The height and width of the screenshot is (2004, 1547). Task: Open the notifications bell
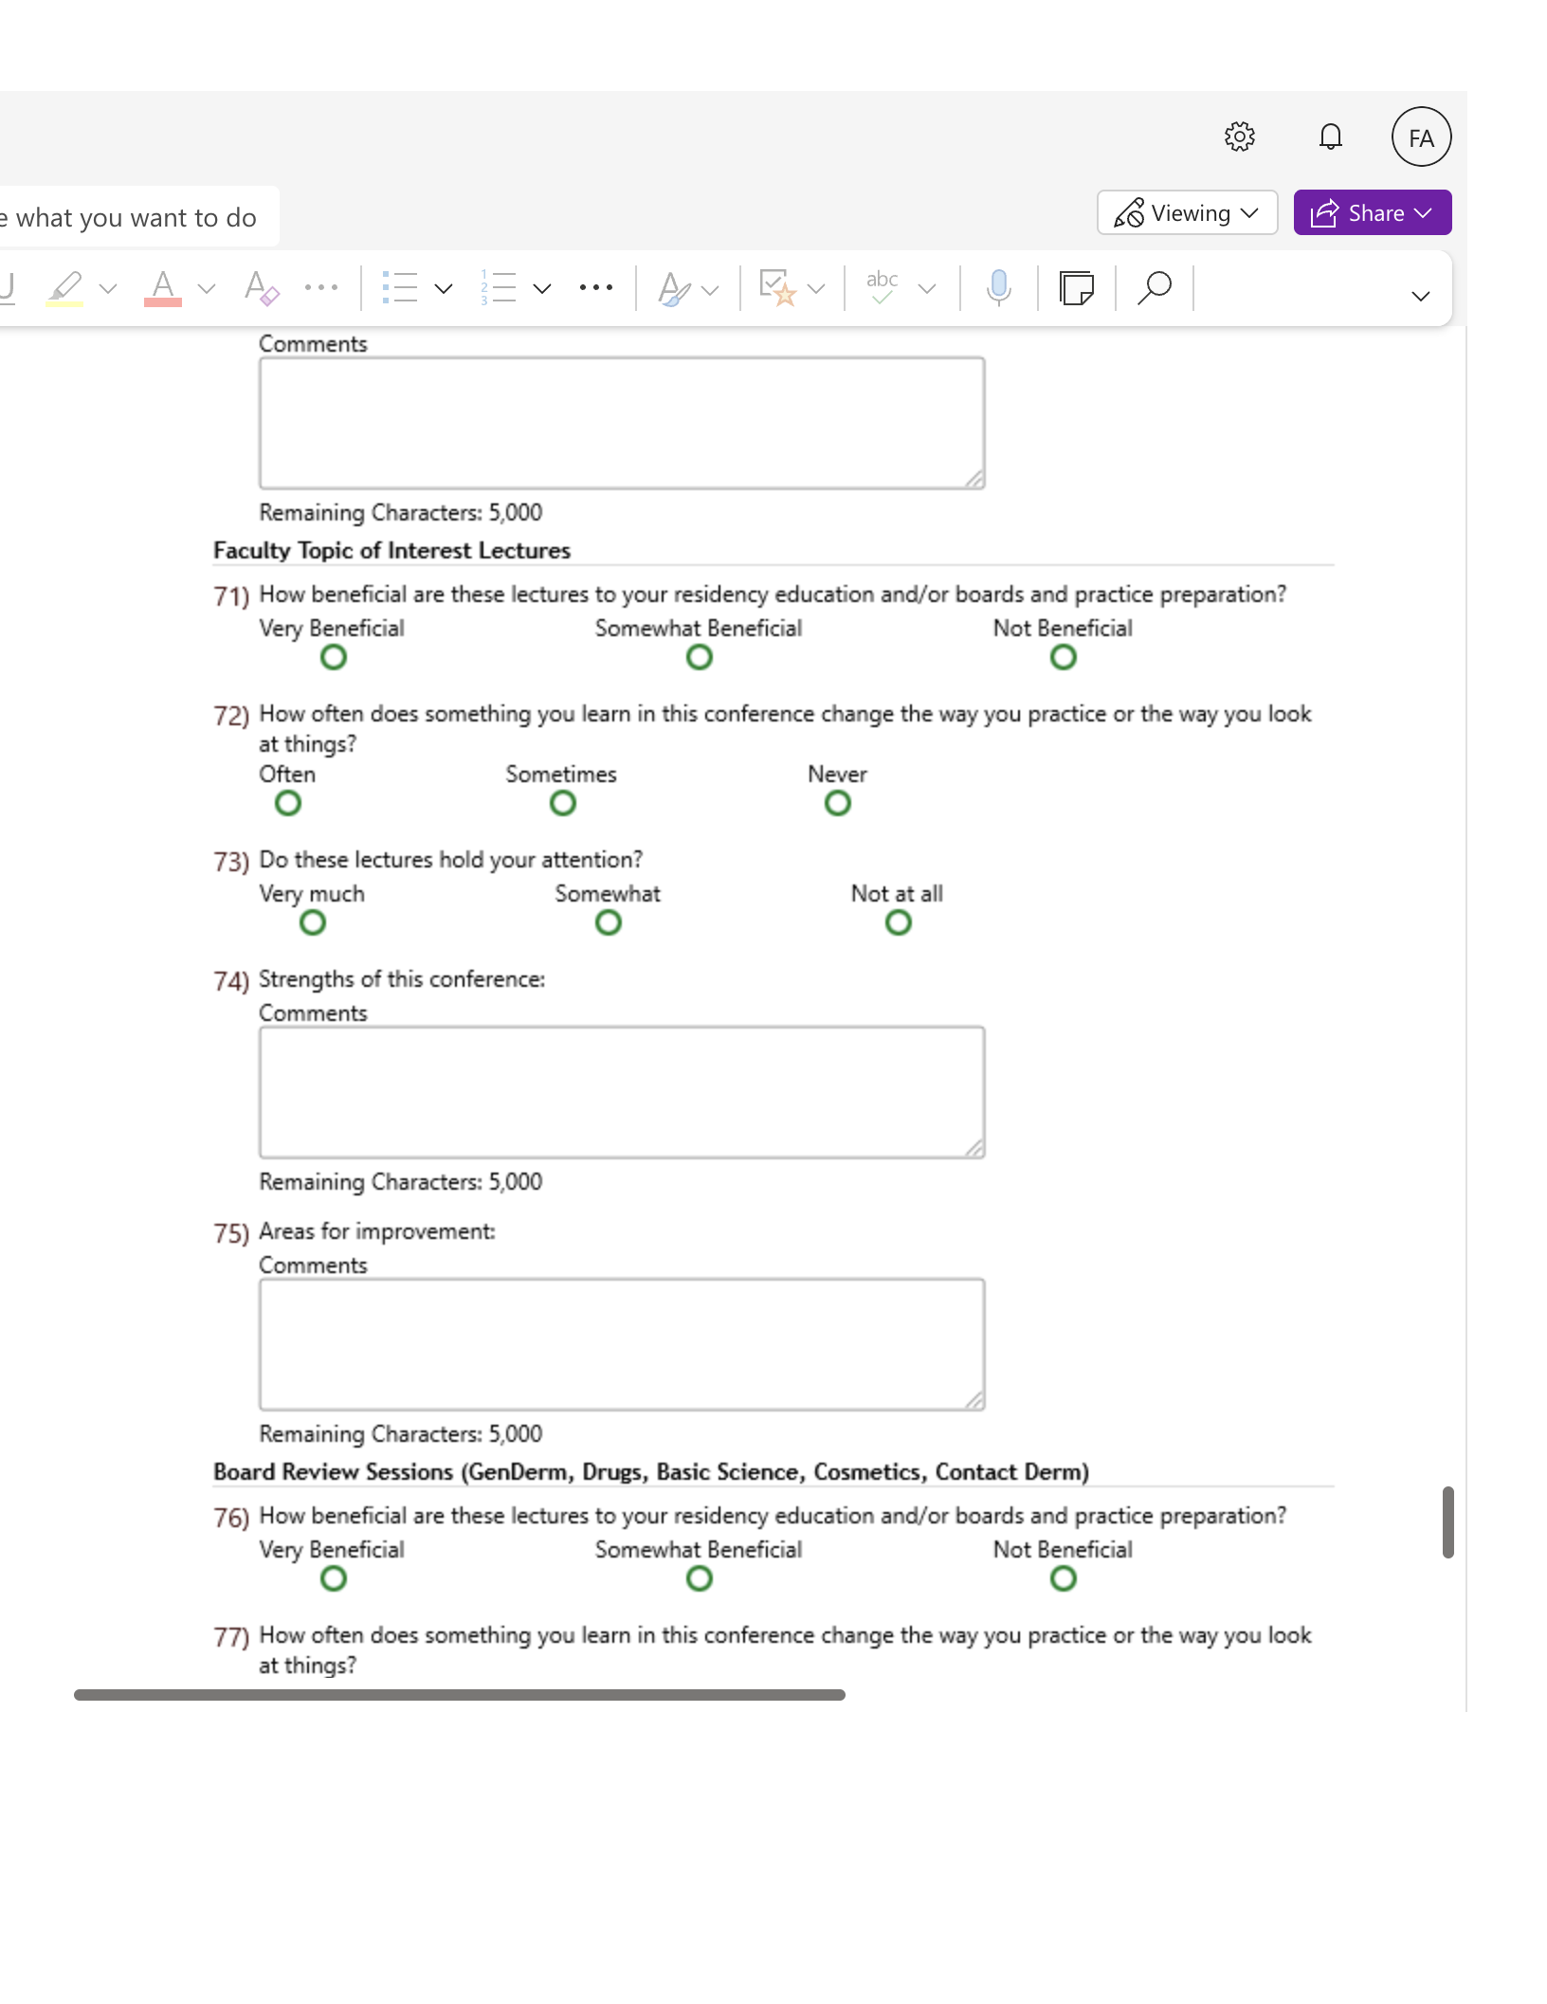pyautogui.click(x=1330, y=137)
